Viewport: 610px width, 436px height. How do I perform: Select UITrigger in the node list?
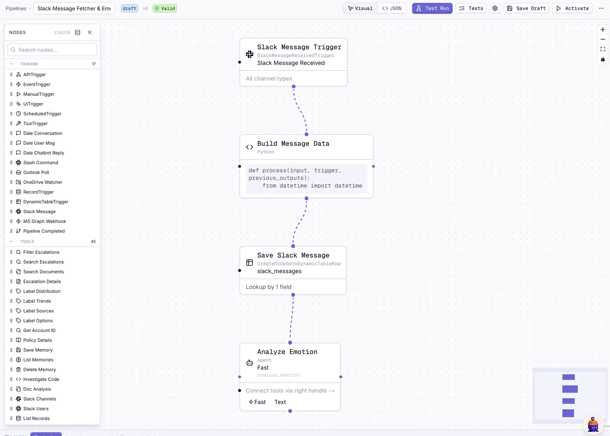tap(53, 104)
